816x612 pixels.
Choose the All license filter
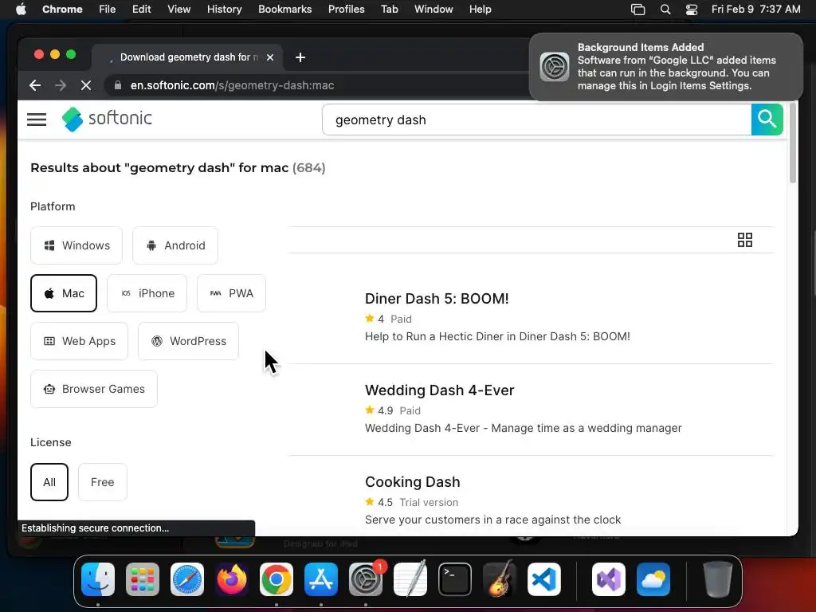click(x=49, y=482)
